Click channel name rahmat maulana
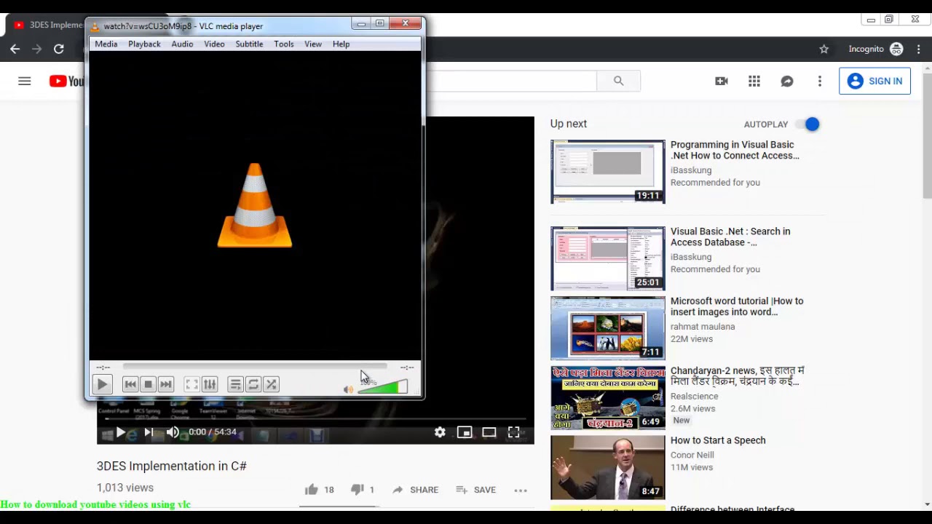 coord(703,327)
